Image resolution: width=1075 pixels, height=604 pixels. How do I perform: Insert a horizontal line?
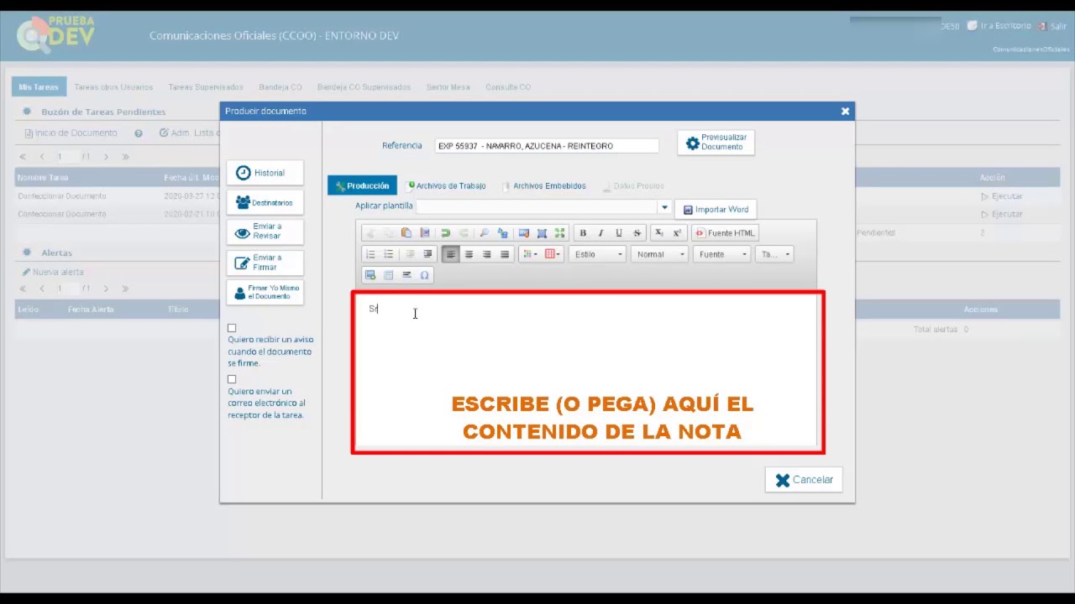click(406, 275)
